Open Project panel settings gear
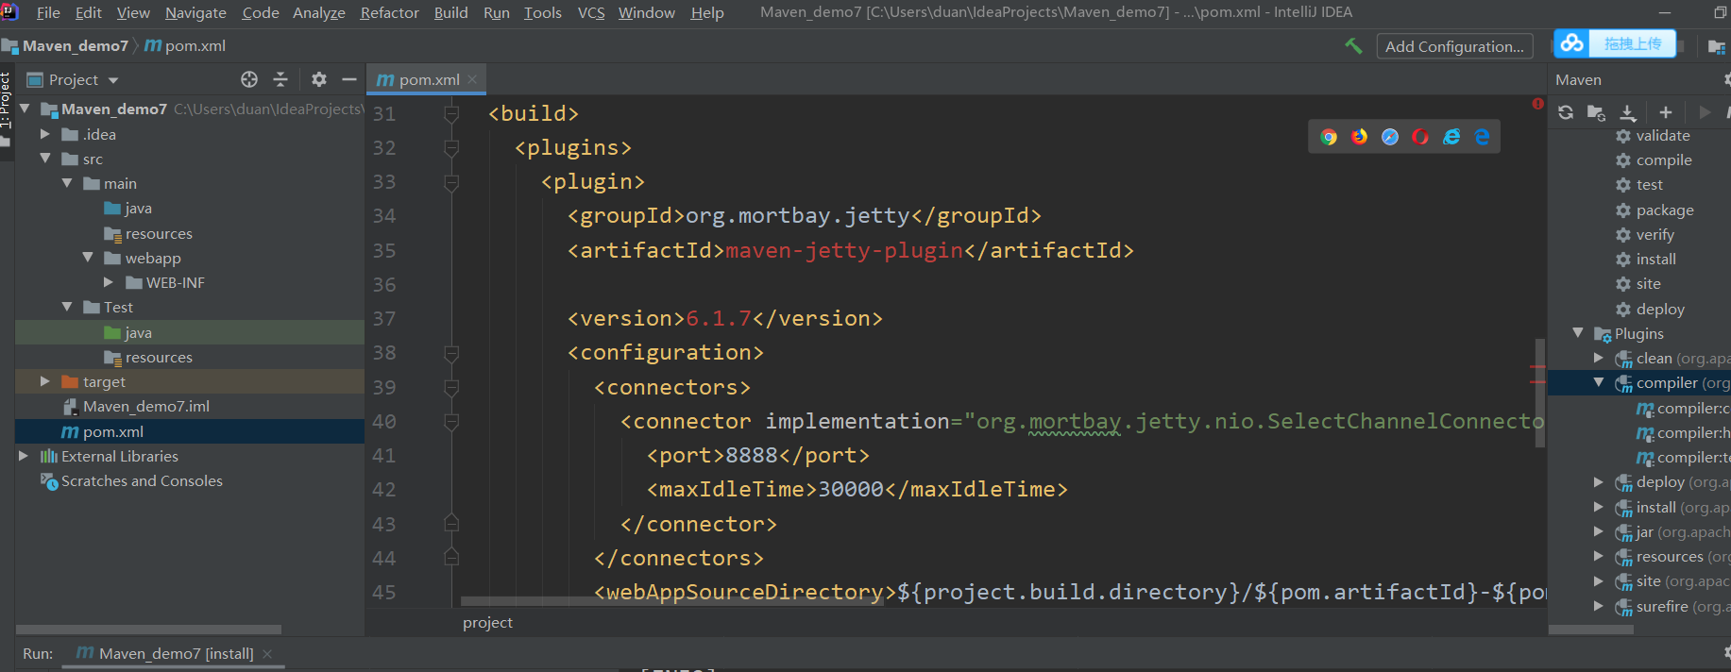This screenshot has height=672, width=1731. pos(319,79)
